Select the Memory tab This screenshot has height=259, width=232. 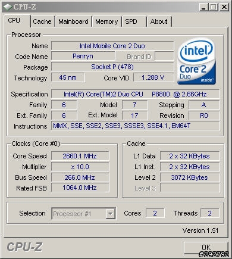pos(106,21)
